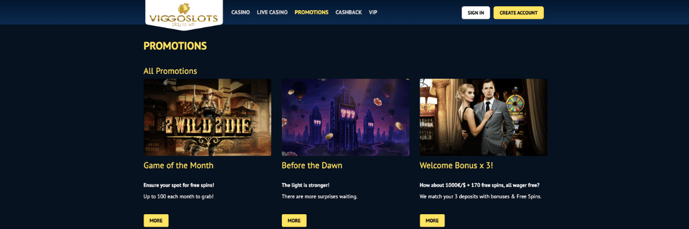This screenshot has width=689, height=229.
Task: Click the All Promotions heading
Action: [170, 71]
